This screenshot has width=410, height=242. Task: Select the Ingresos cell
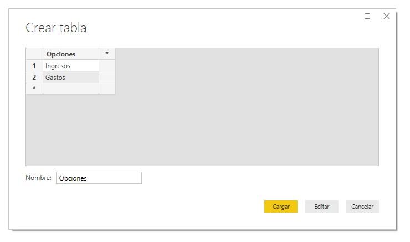(71, 66)
